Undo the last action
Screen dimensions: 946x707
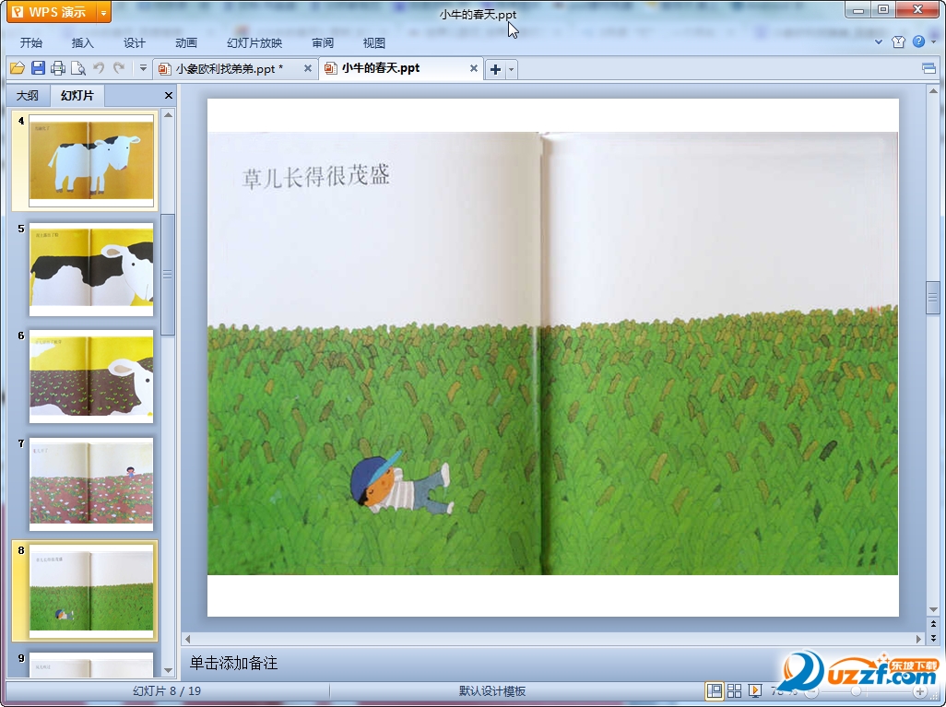[x=99, y=68]
